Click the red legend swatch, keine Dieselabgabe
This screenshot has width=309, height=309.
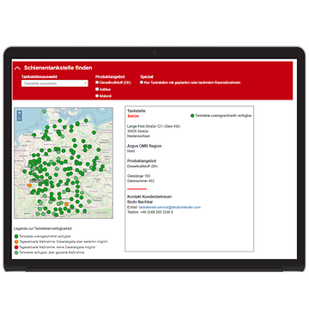(x=16, y=247)
